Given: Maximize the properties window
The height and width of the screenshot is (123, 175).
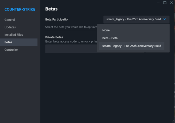Looking at the screenshot, I should (165, 2).
